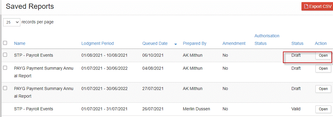Viewport: 333px width, 117px height.
Task: Sort by Prepared By column
Action: (194, 43)
